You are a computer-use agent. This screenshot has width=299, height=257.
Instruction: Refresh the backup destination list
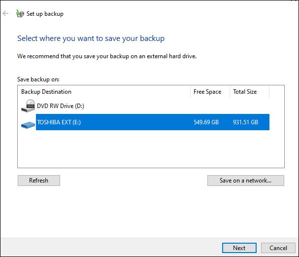[x=39, y=181]
